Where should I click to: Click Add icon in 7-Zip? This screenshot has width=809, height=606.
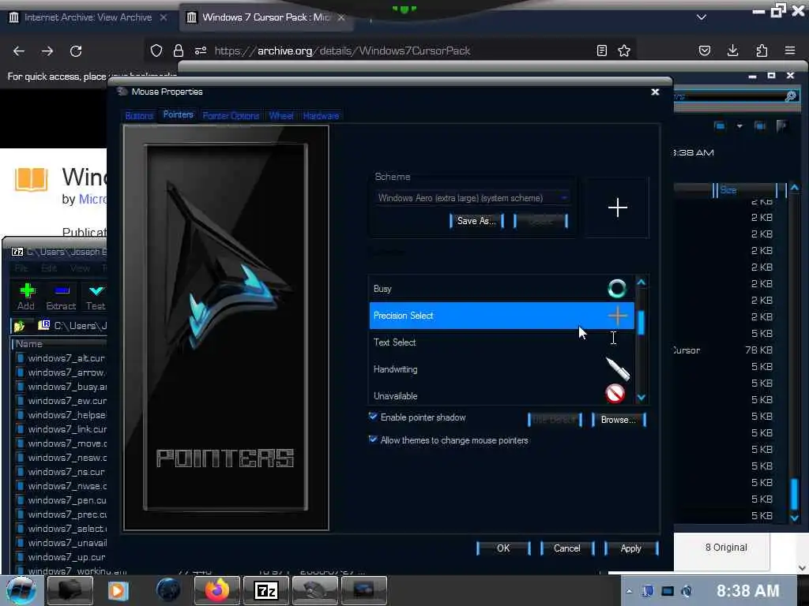coord(27,297)
